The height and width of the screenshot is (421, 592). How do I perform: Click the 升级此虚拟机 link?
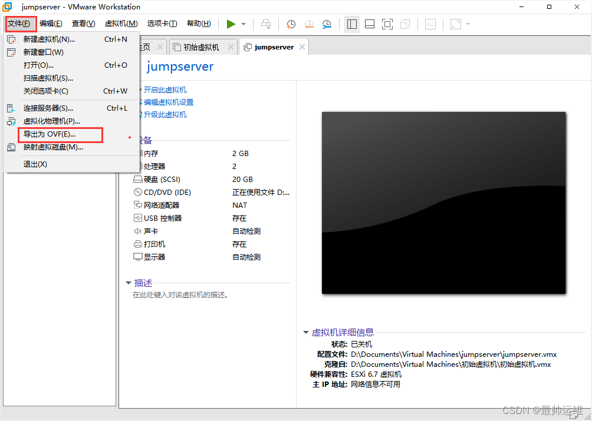(165, 115)
